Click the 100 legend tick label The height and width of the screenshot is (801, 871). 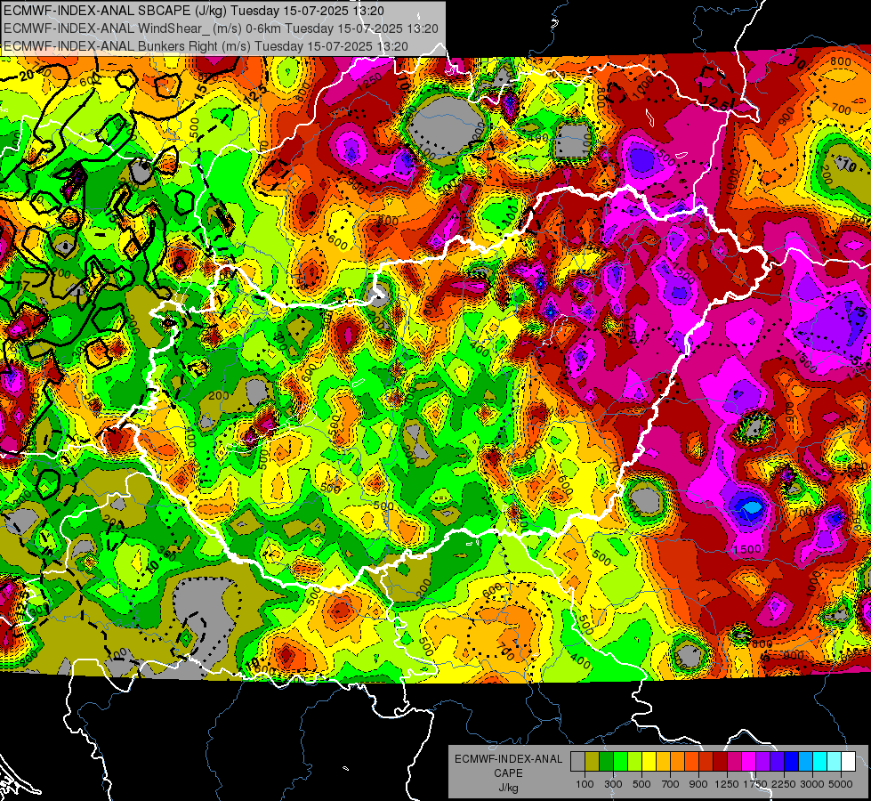(585, 784)
